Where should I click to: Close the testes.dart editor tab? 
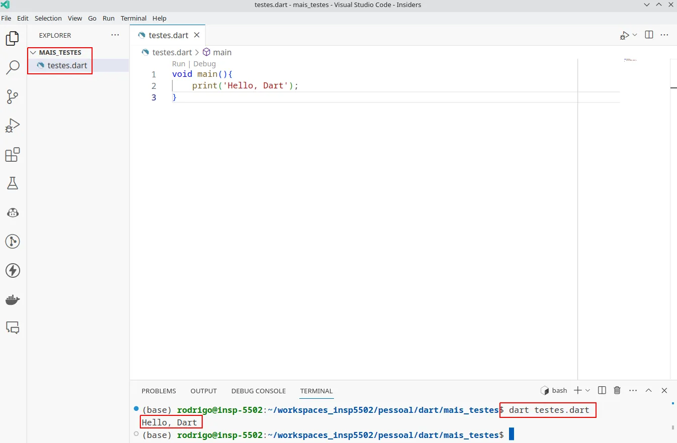[x=197, y=35]
